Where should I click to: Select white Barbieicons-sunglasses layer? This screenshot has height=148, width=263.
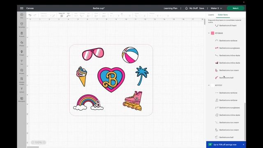[227, 108]
